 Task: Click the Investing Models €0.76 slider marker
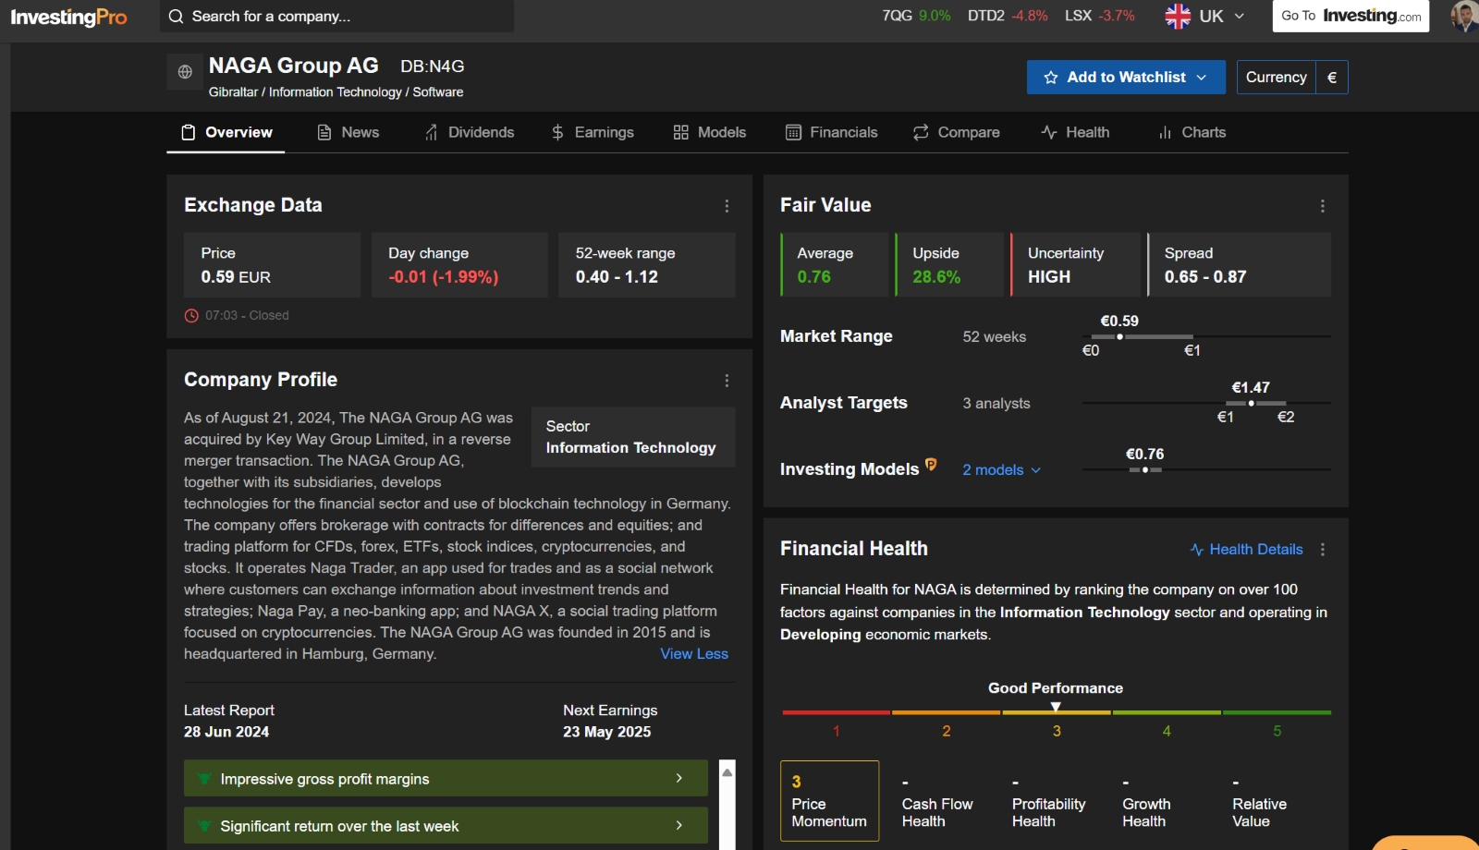point(1145,470)
